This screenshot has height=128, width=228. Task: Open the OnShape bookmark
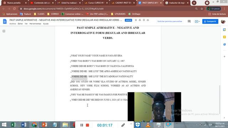point(134,14)
